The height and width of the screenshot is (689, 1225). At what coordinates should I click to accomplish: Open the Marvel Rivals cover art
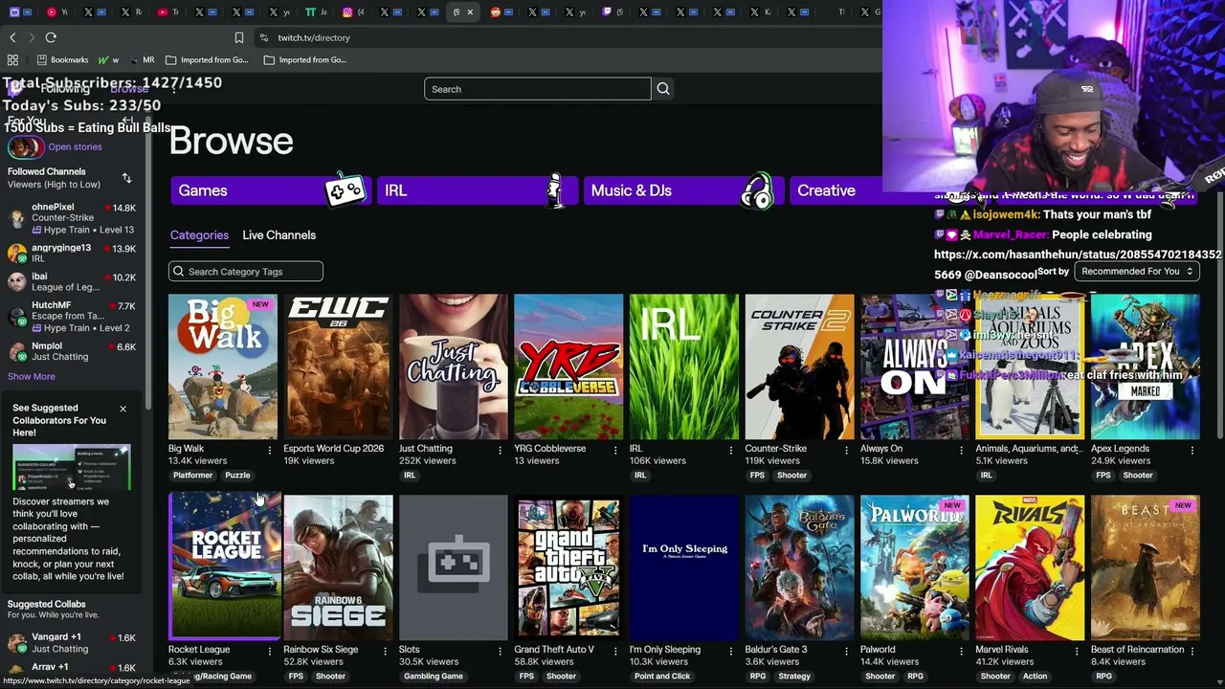point(1030,567)
